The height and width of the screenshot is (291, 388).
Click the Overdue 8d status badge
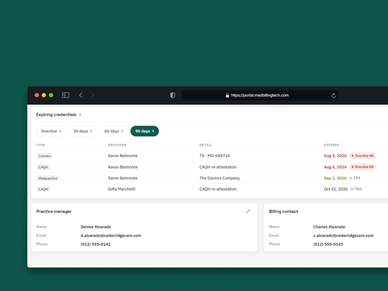(x=362, y=167)
